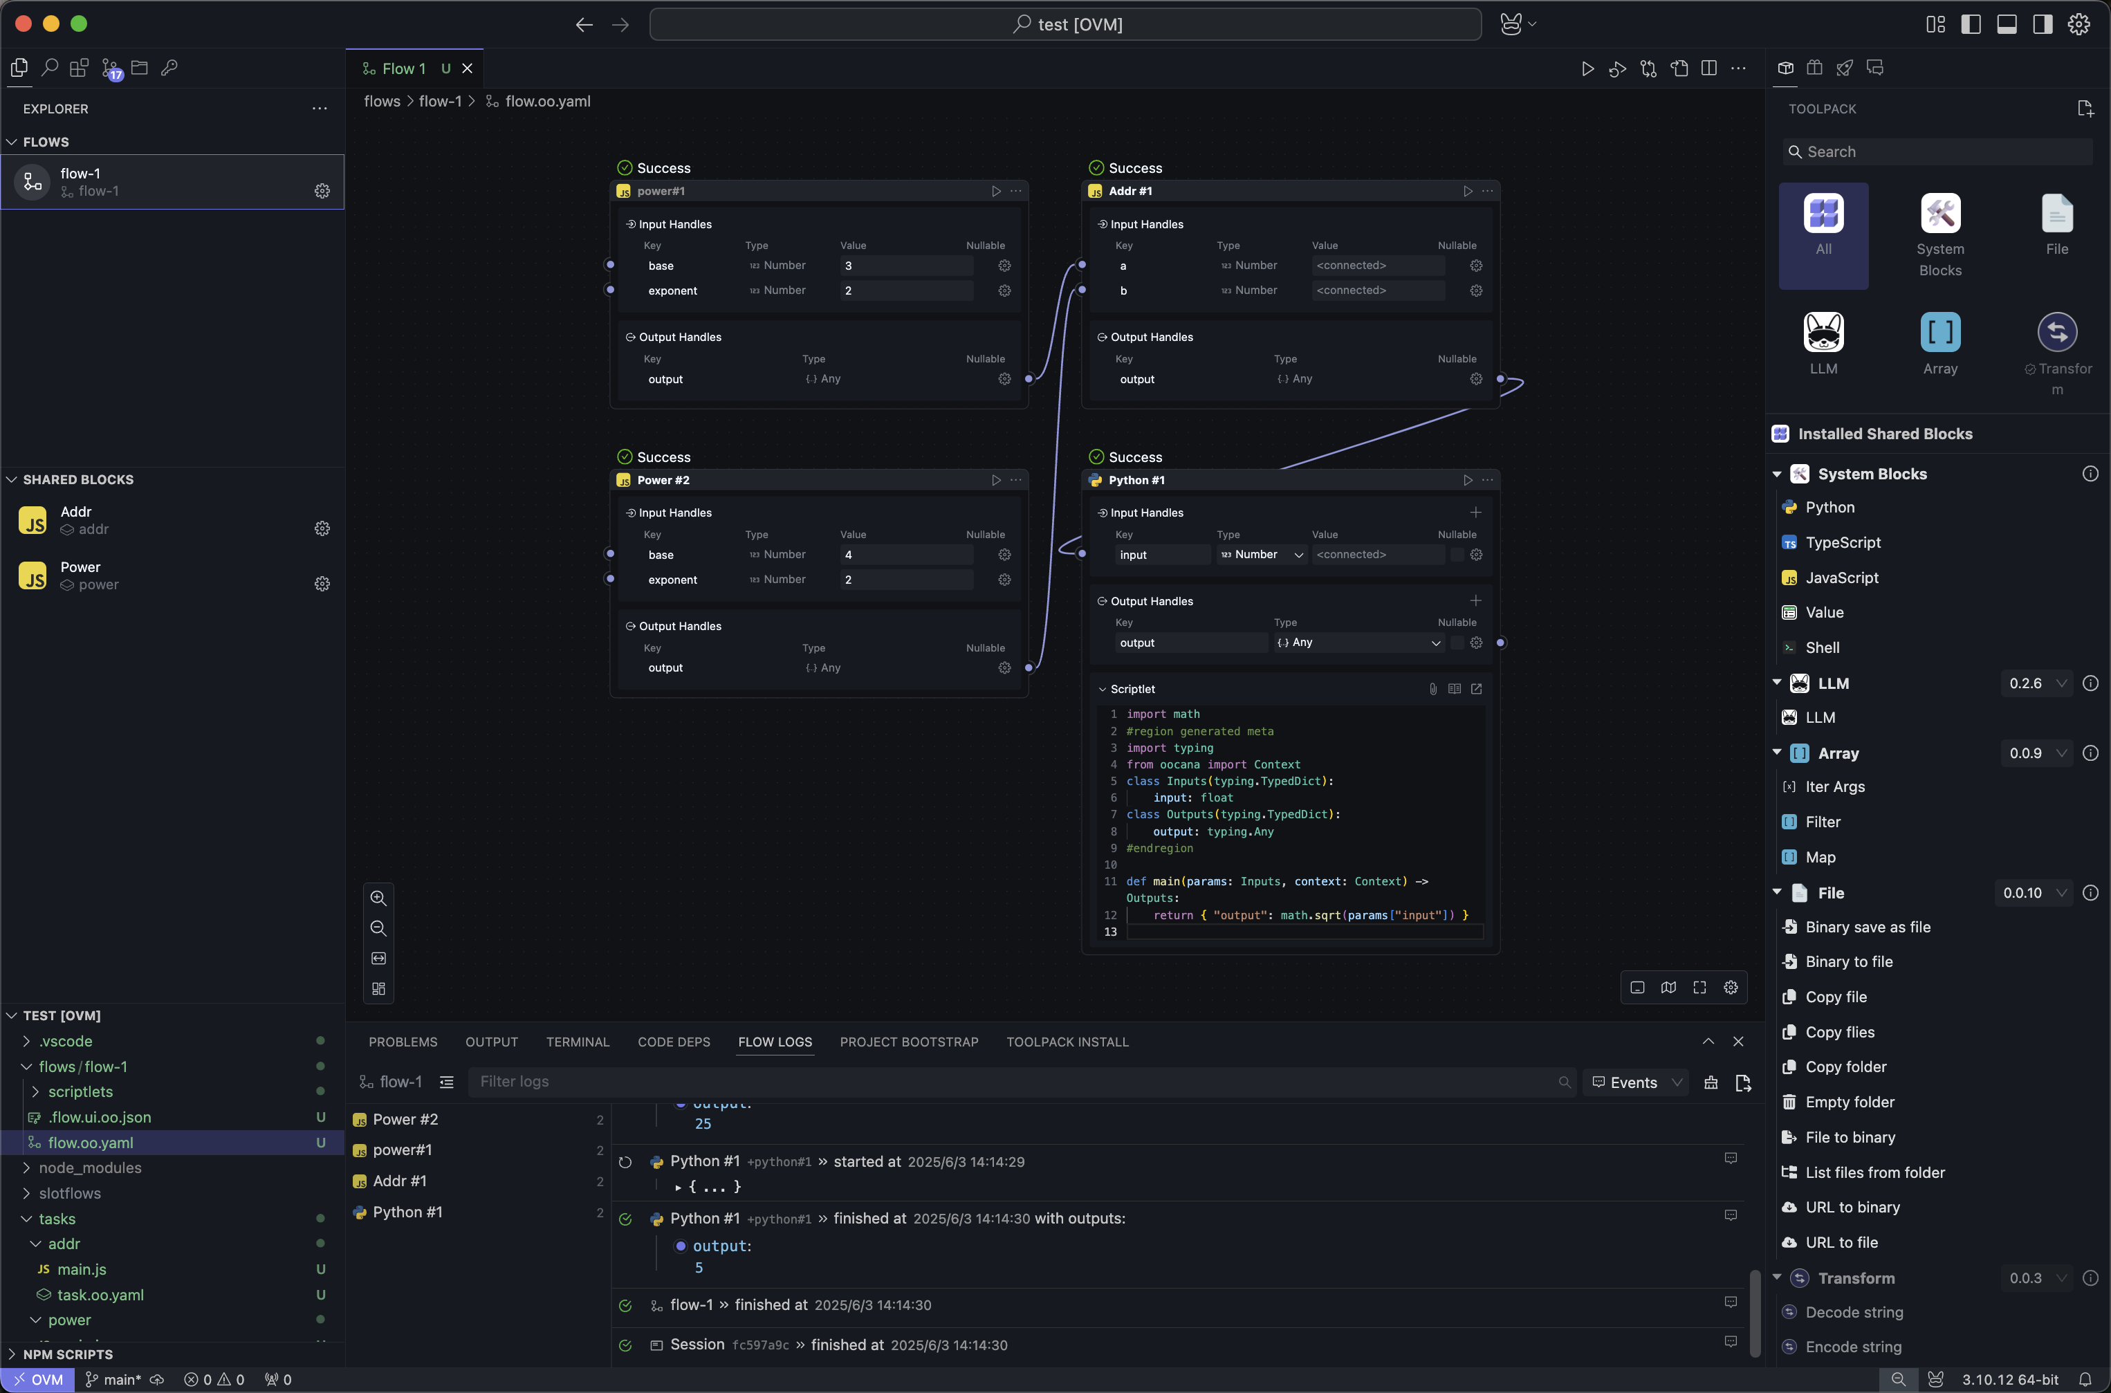
Task: Click the Filter logs input field
Action: pyautogui.click(x=1013, y=1082)
